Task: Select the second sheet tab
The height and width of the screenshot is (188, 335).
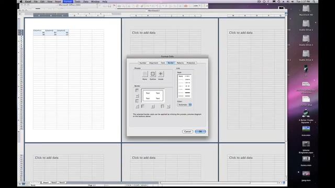Action: [54, 183]
